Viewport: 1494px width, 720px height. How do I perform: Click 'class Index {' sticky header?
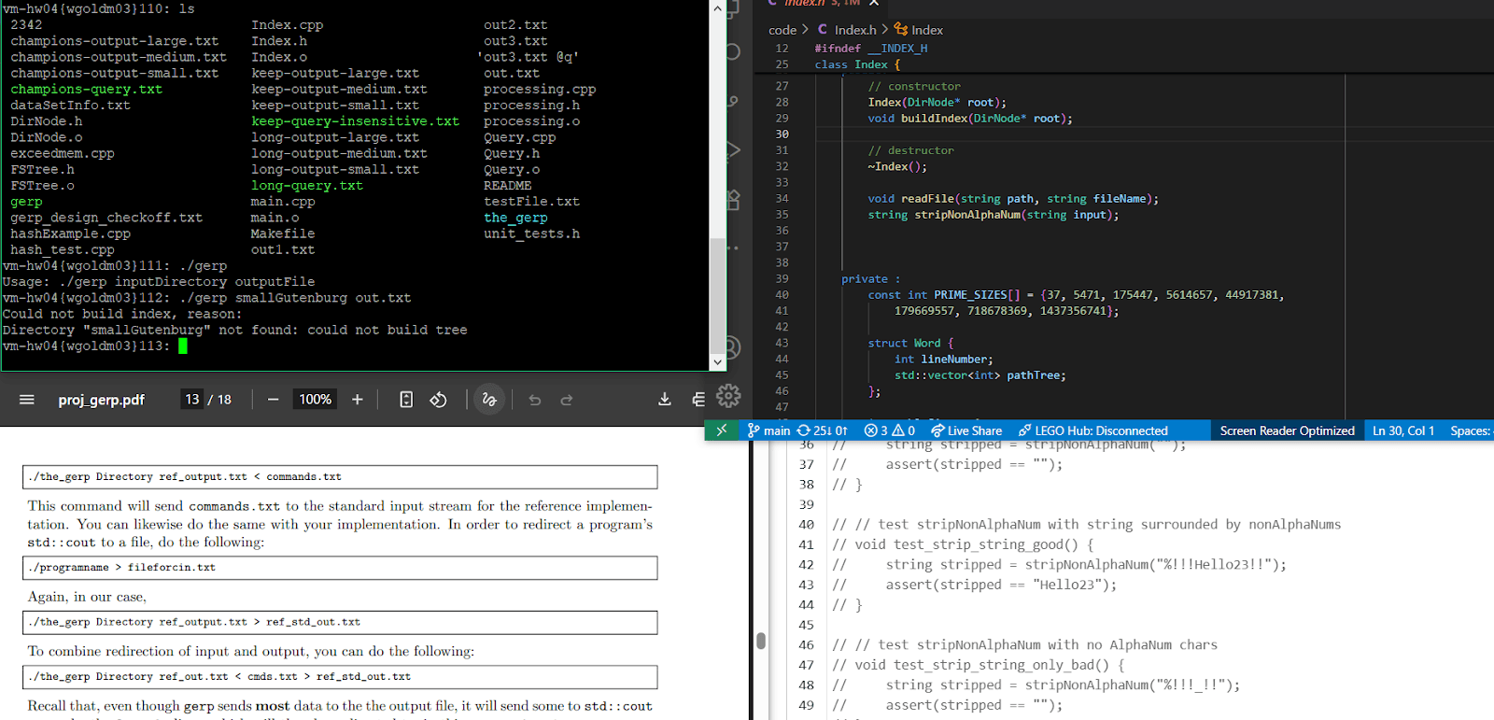tap(857, 64)
